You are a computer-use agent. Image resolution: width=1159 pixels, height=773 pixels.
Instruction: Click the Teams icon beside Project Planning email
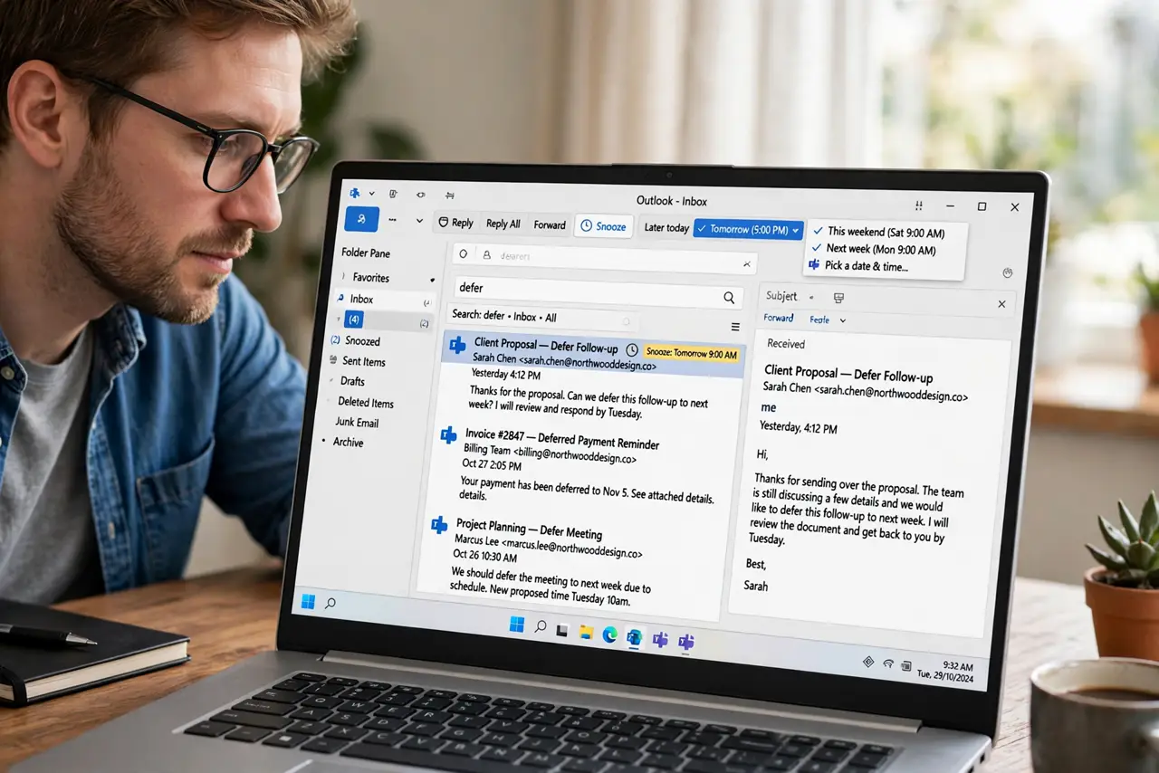coord(439,524)
